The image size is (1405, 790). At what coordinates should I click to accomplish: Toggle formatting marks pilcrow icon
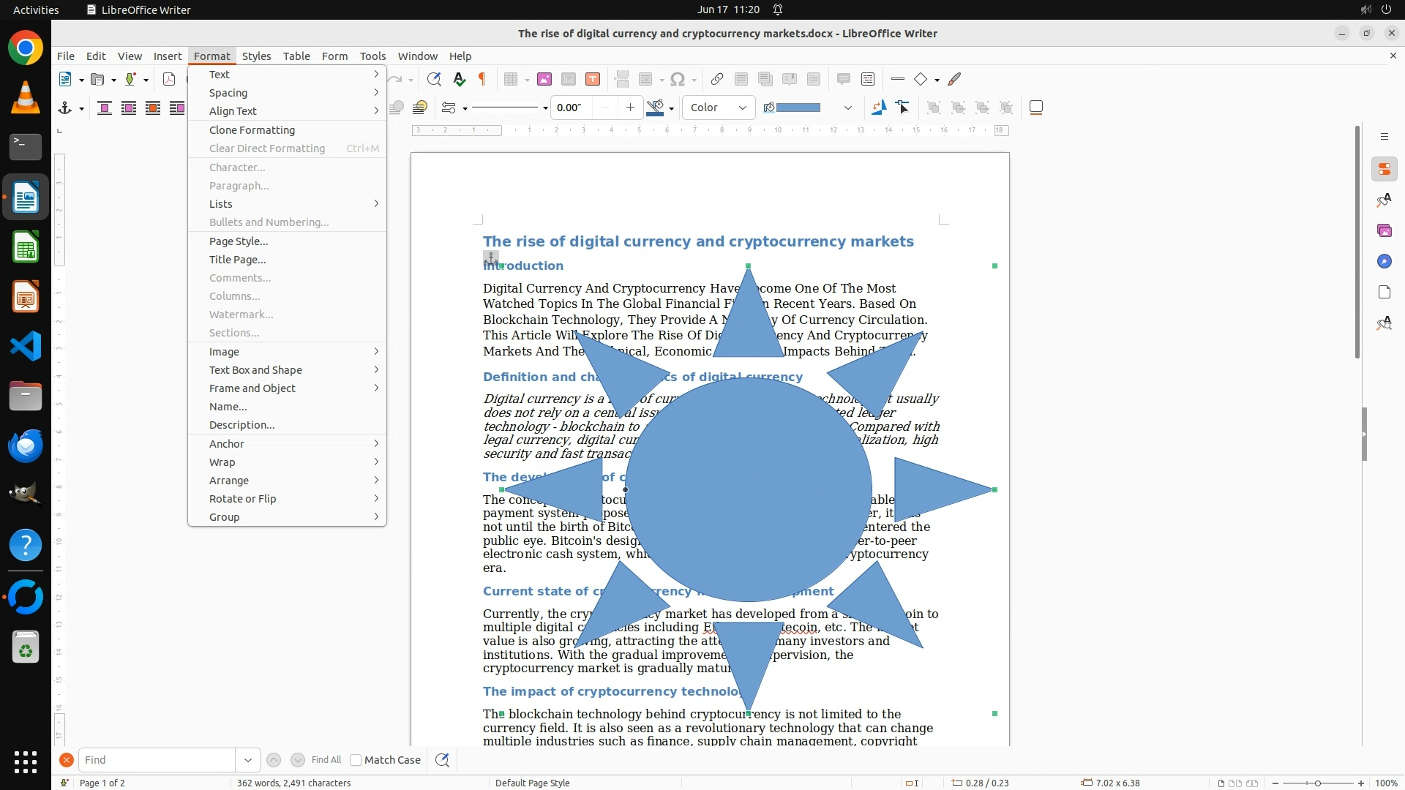(482, 79)
